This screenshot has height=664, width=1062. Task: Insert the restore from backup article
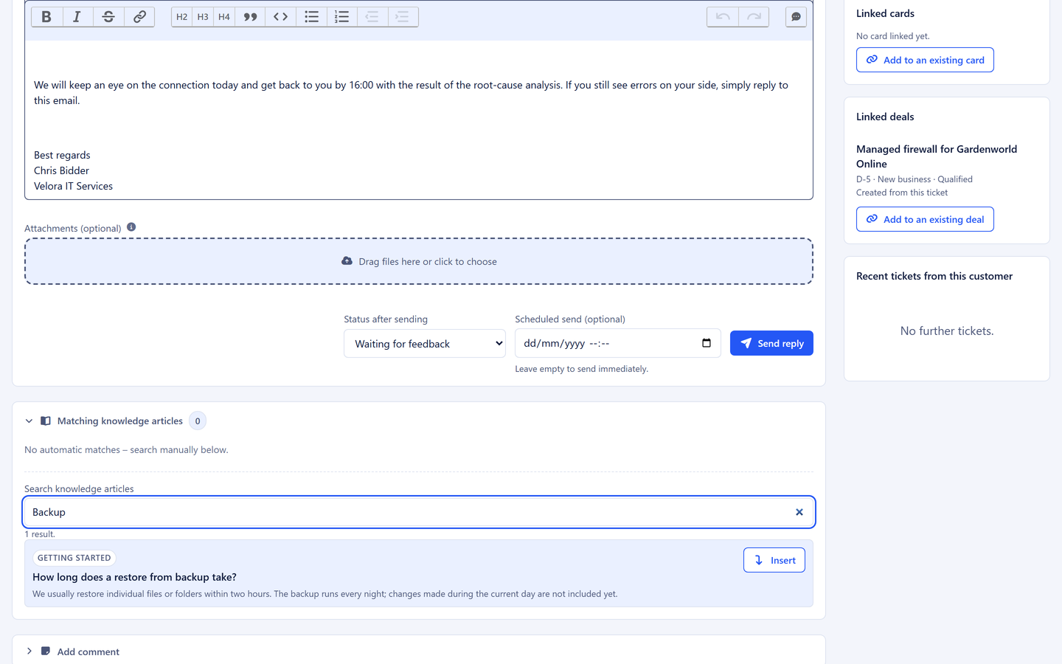pyautogui.click(x=774, y=560)
